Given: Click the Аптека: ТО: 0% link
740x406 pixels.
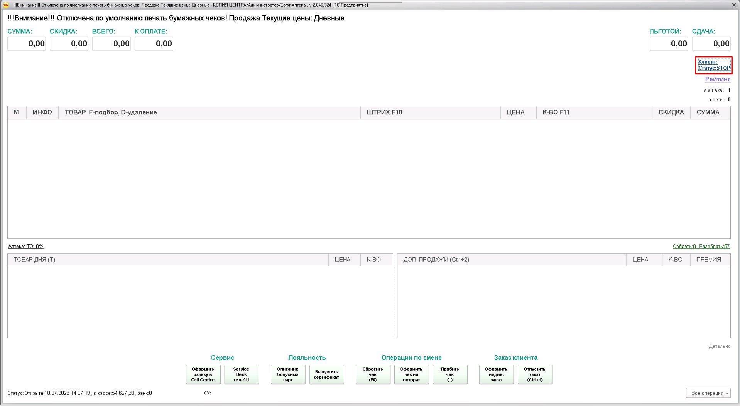Looking at the screenshot, I should click(x=26, y=247).
